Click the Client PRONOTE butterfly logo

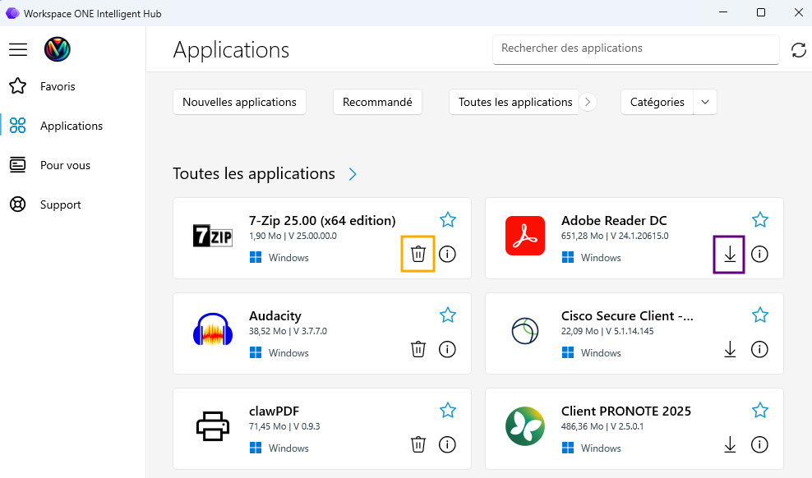coord(525,426)
